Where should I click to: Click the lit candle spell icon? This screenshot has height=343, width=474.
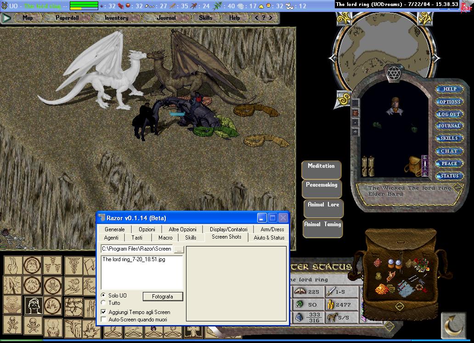52,327
